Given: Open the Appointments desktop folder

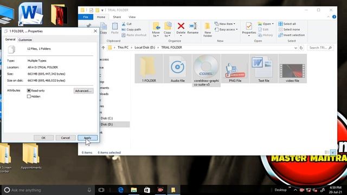Looking at the screenshot, I should (31, 157).
